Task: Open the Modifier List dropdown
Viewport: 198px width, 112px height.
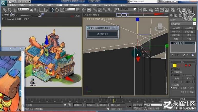Action: [x=183, y=24]
